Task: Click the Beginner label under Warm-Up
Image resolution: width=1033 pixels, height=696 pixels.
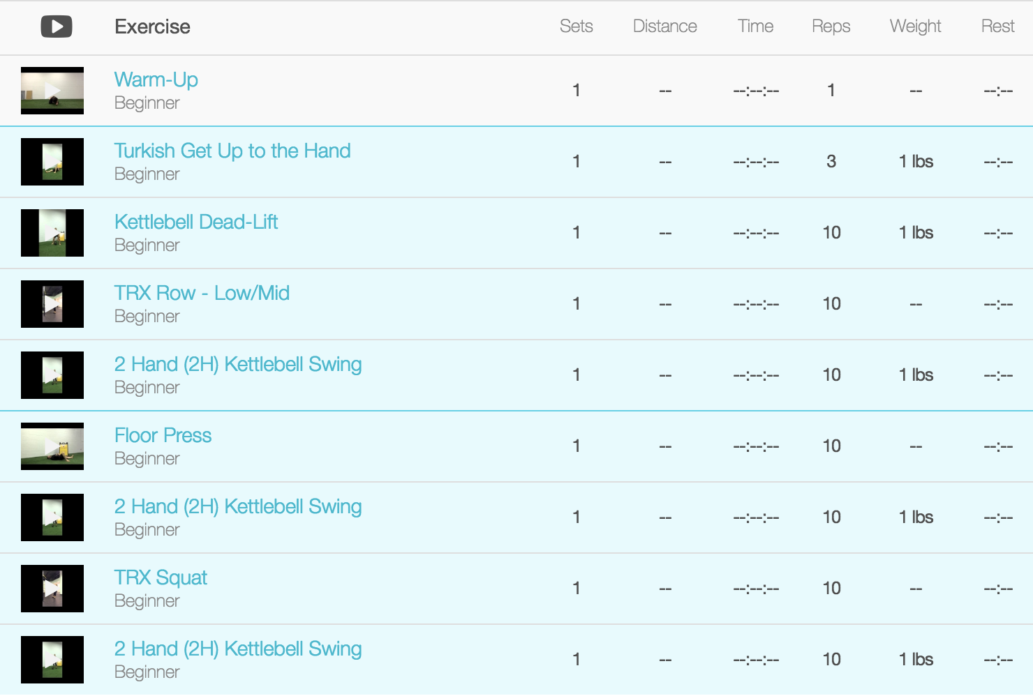Action: click(147, 103)
